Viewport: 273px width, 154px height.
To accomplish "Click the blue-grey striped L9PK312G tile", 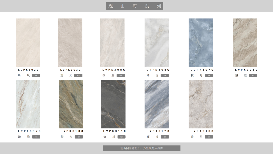I will click(156, 104).
